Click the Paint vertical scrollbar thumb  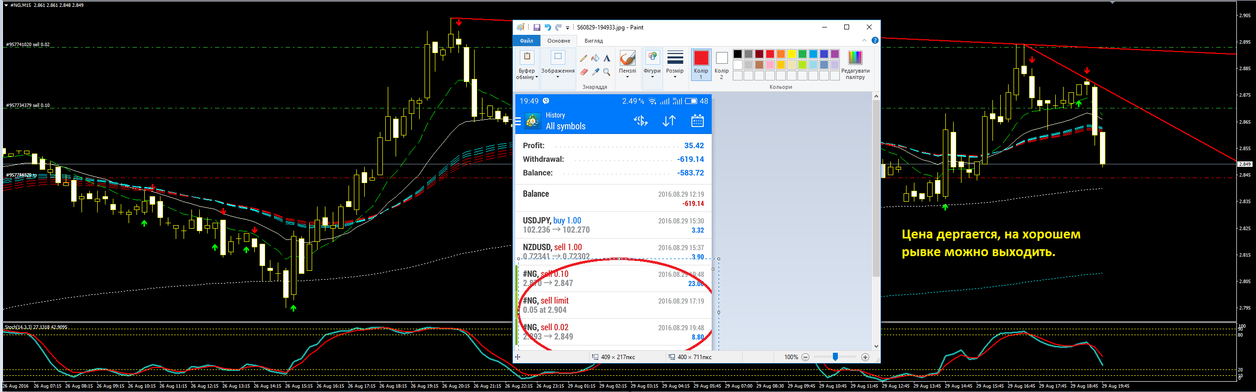click(876, 189)
